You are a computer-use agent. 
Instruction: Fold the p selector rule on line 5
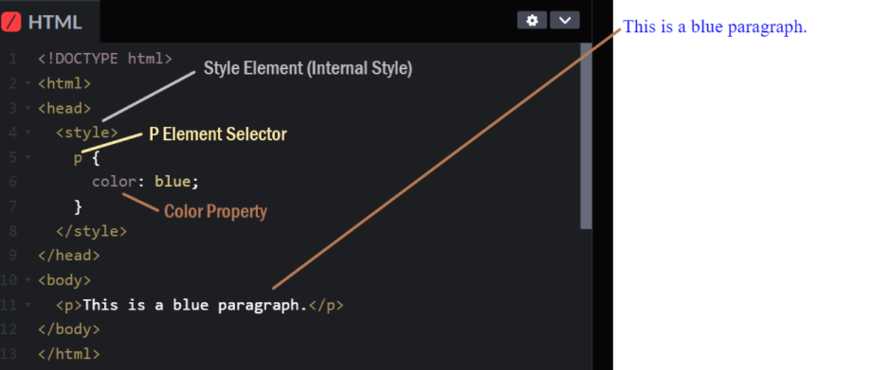pos(28,158)
